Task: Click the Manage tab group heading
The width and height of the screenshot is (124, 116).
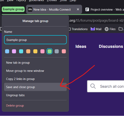Action: [35, 21]
